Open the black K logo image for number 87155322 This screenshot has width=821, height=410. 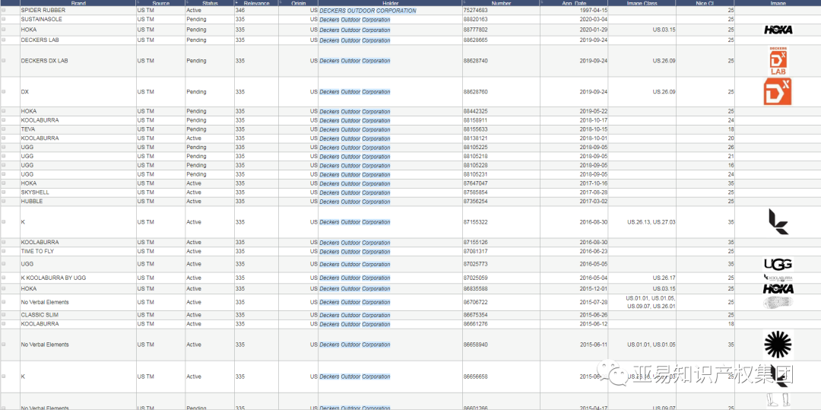tap(778, 222)
